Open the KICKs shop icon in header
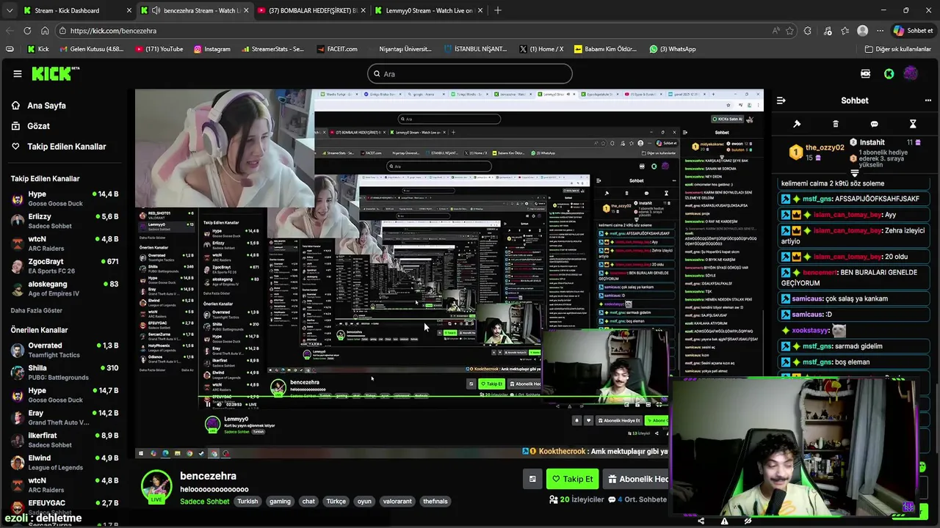This screenshot has height=528, width=940. point(866,73)
